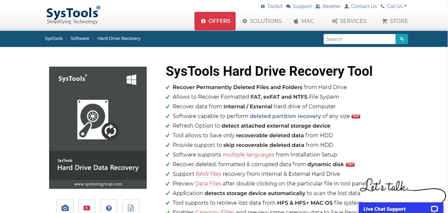The image size is (448, 213).
Task: Click the chat bubble icon
Action: (435, 209)
